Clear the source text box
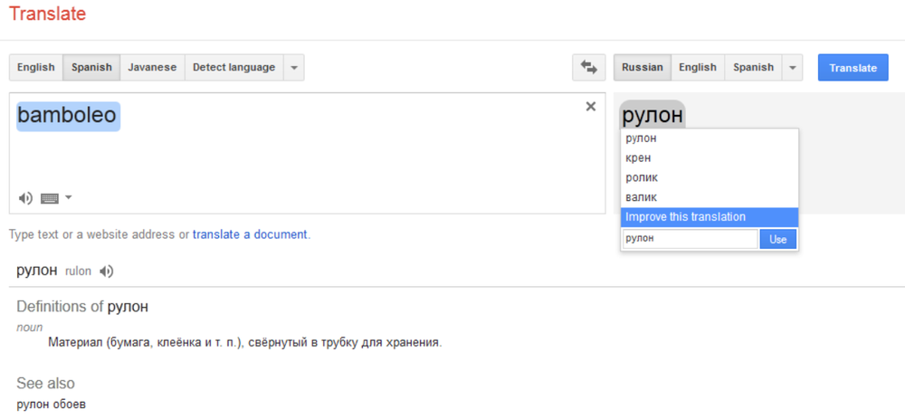The width and height of the screenshot is (905, 419). tap(591, 107)
